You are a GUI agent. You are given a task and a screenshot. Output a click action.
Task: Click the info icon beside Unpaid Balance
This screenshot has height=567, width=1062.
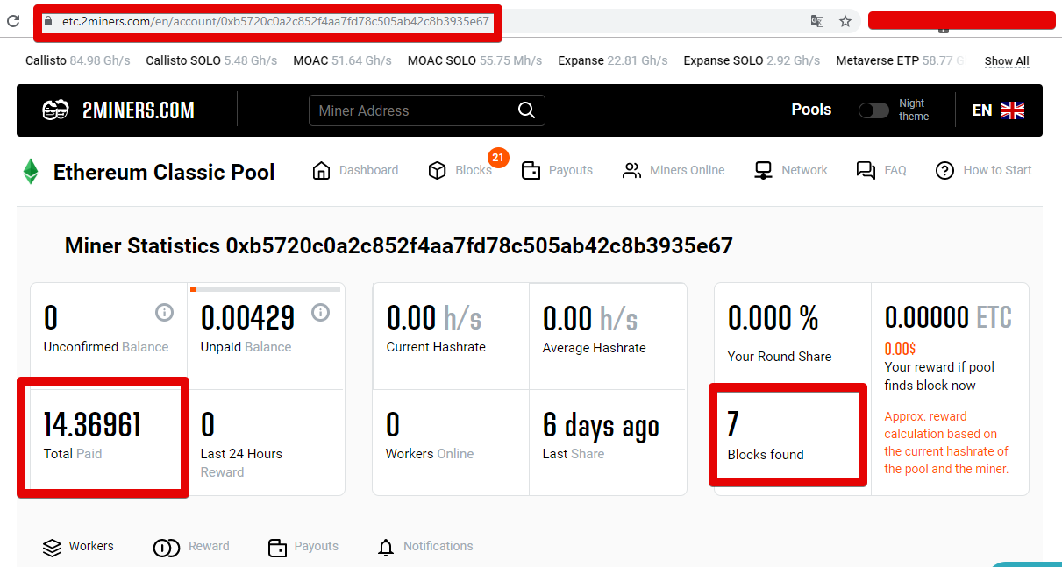tap(320, 312)
